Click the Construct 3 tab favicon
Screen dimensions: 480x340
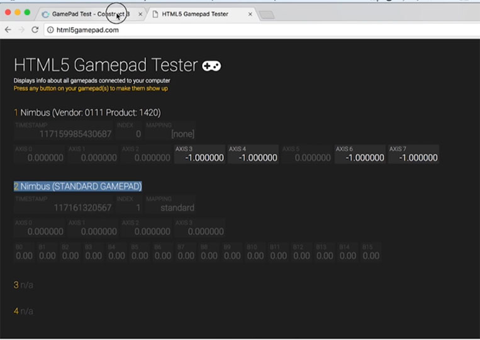coord(46,14)
